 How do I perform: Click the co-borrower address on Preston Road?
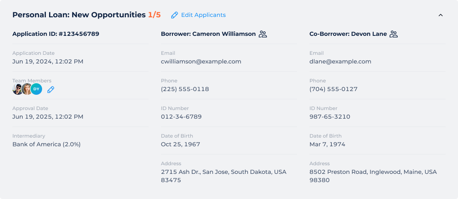[x=373, y=176]
